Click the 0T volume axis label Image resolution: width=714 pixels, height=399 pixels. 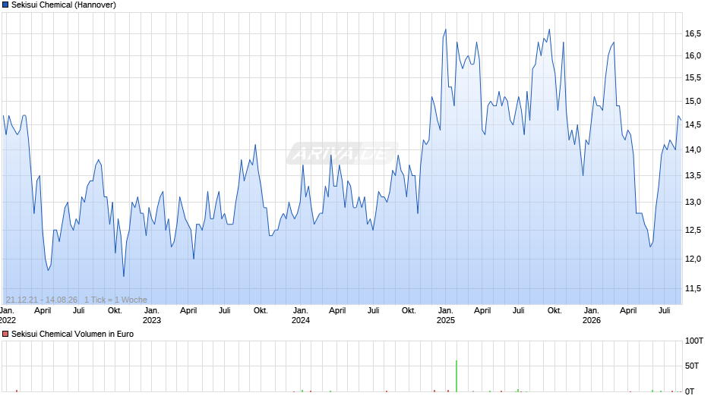point(690,391)
